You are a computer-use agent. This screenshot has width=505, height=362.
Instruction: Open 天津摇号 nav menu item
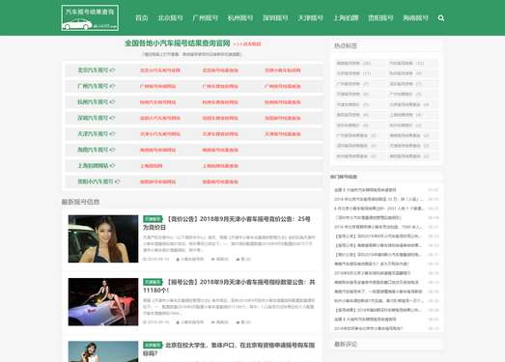pyautogui.click(x=311, y=18)
